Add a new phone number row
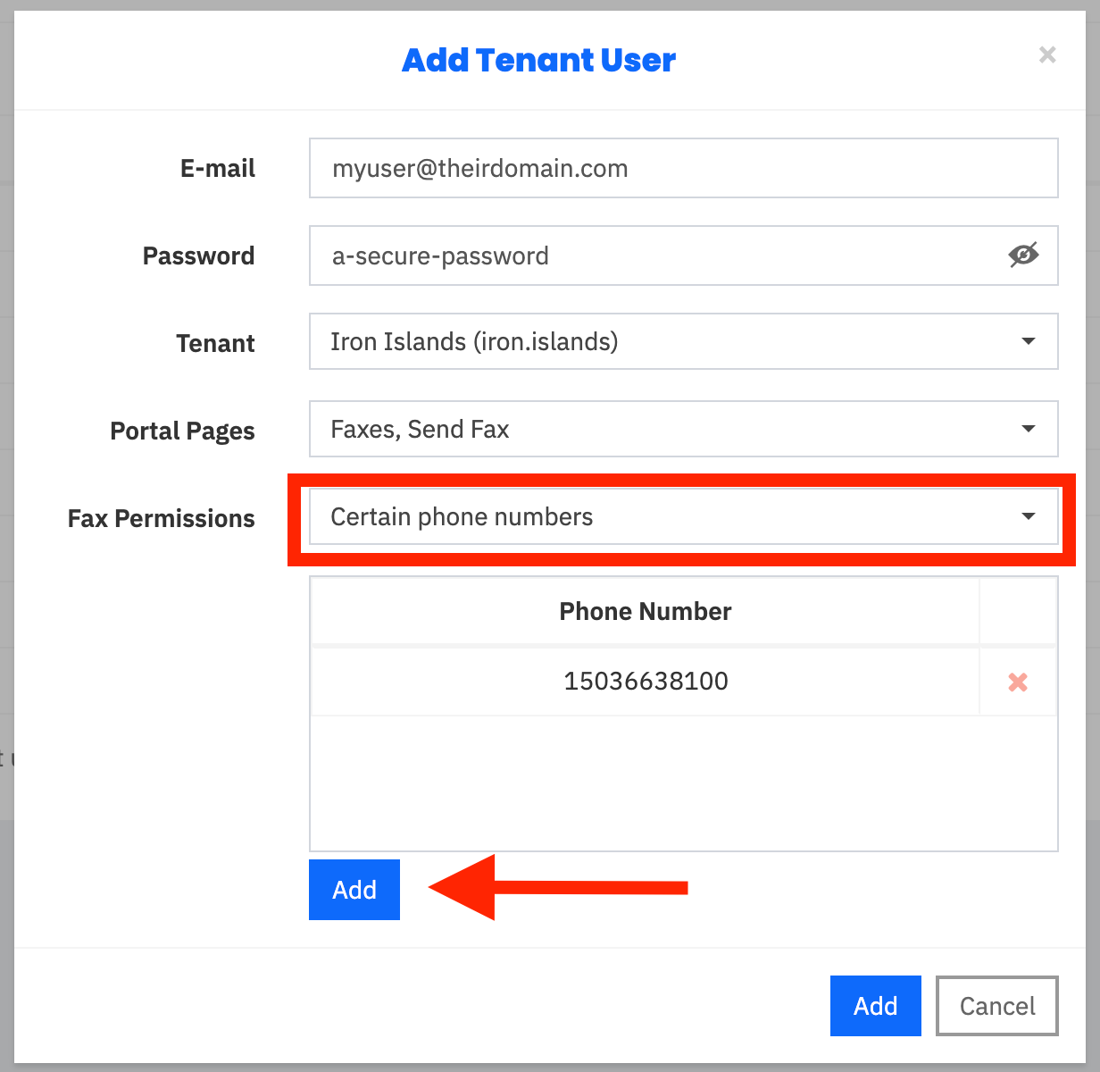 354,890
